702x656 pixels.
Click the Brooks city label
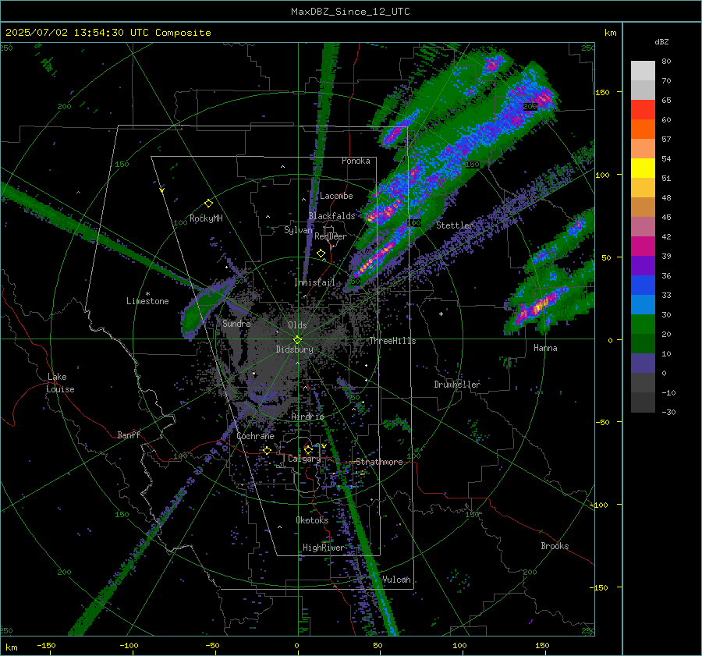(x=555, y=546)
